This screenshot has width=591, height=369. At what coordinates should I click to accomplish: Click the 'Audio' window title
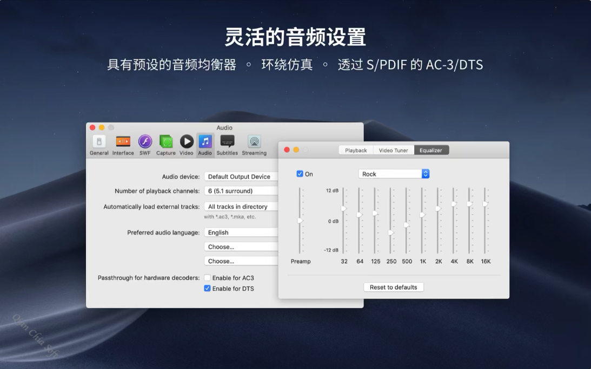[224, 127]
